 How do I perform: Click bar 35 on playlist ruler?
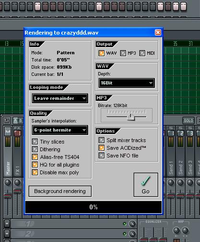[175, 44]
